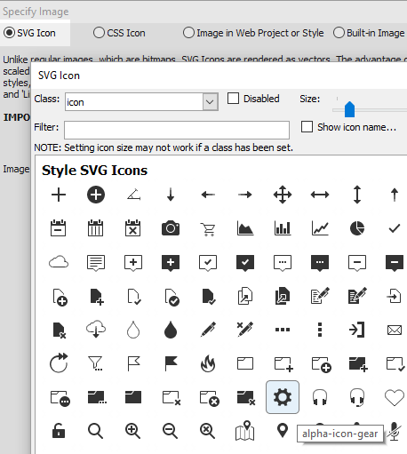The width and height of the screenshot is (407, 454).
Task: Select the outlined heart icon
Action: click(395, 397)
